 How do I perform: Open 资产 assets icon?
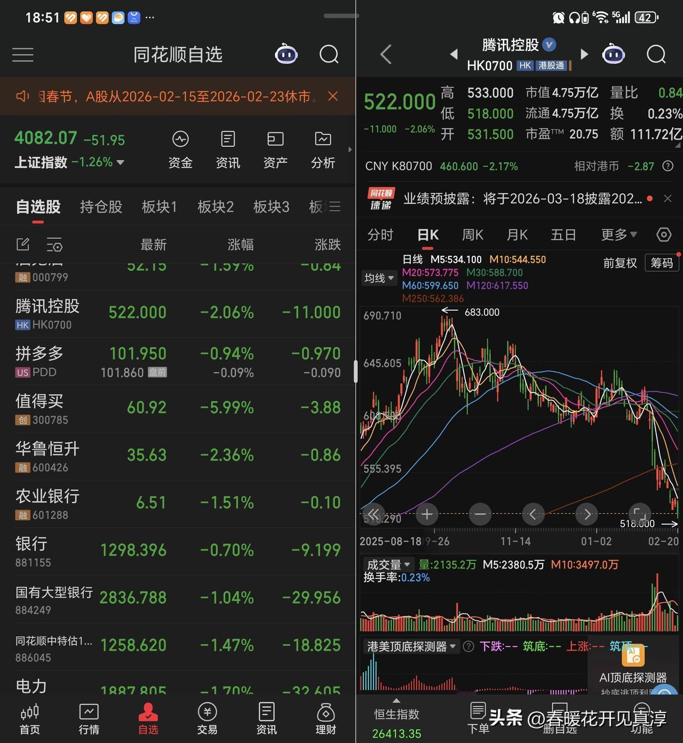coord(275,150)
